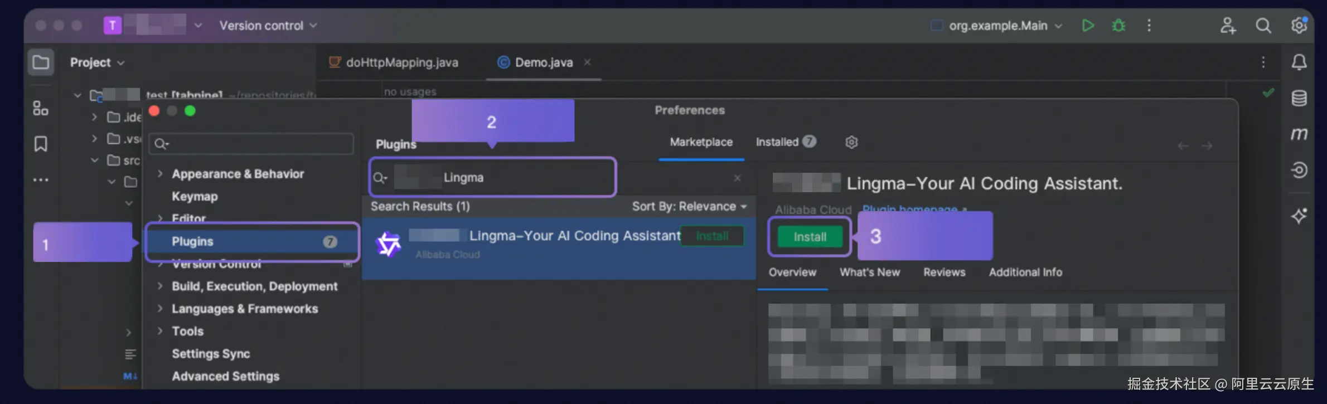Image resolution: width=1327 pixels, height=404 pixels.
Task: Select Plugins in settings list
Action: click(252, 241)
